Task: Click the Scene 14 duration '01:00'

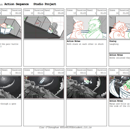Action: coord(126,13)
